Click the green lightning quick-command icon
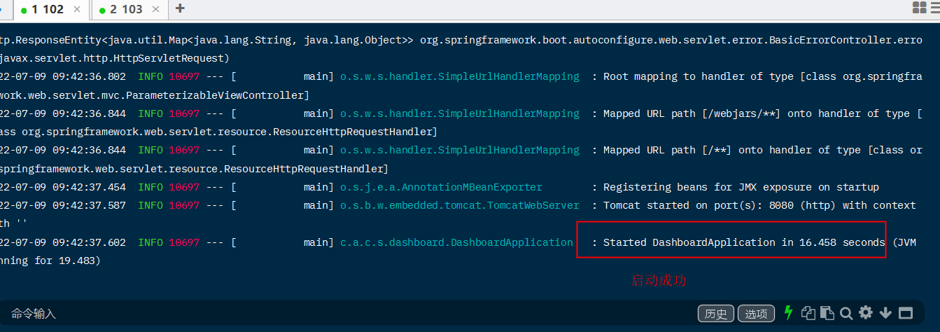The height and width of the screenshot is (332, 940). tap(789, 313)
